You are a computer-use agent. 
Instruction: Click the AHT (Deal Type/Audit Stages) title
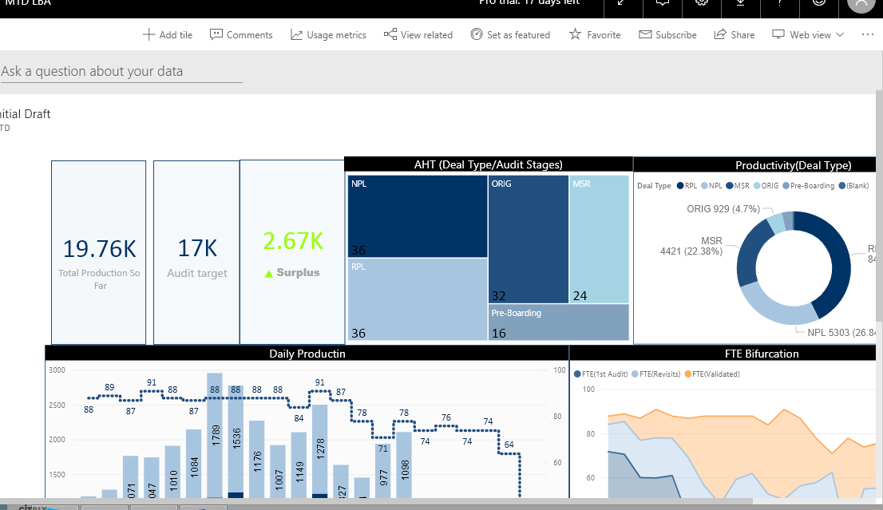click(489, 164)
